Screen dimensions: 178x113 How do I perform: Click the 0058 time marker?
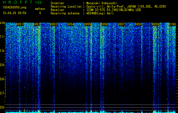coord(138,24)
